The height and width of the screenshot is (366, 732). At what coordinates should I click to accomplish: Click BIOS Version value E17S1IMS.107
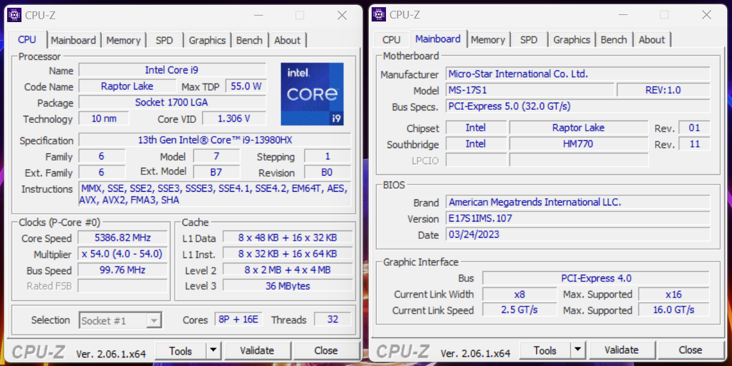click(x=578, y=219)
